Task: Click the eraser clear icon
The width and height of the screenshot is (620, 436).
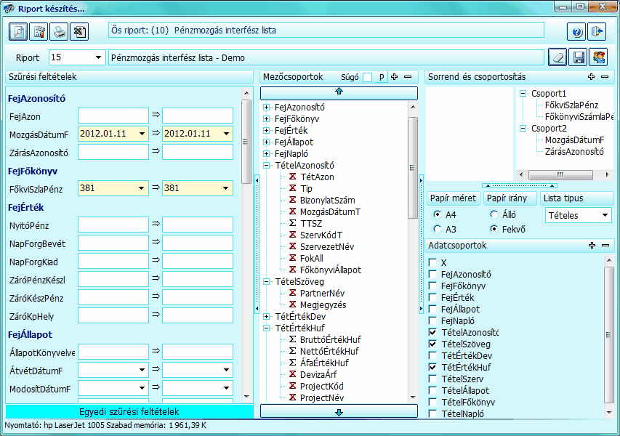Action: pyautogui.click(x=557, y=57)
